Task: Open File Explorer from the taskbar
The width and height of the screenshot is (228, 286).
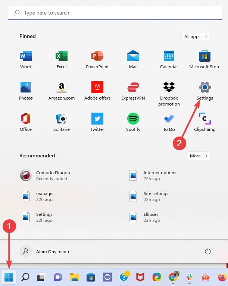Action: [x=75, y=277]
